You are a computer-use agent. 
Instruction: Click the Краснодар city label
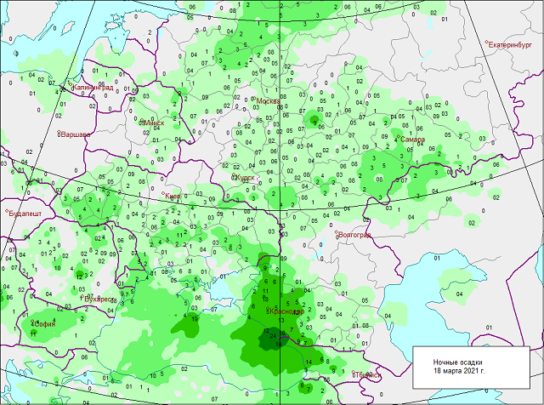point(287,311)
